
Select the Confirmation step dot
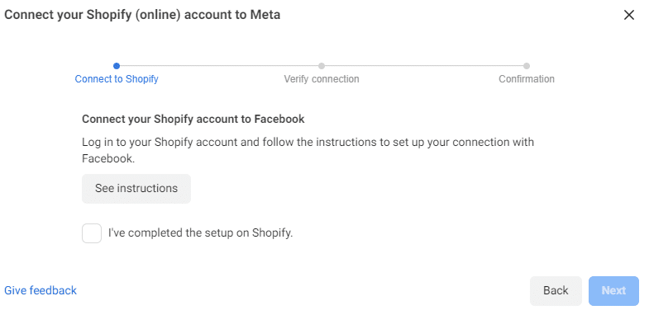(527, 66)
